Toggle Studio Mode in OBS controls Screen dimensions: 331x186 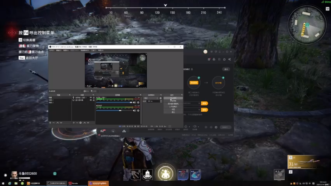coord(173,107)
